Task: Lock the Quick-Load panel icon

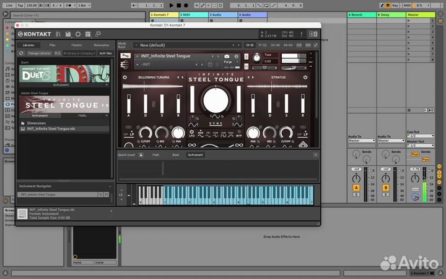Action: point(141,155)
